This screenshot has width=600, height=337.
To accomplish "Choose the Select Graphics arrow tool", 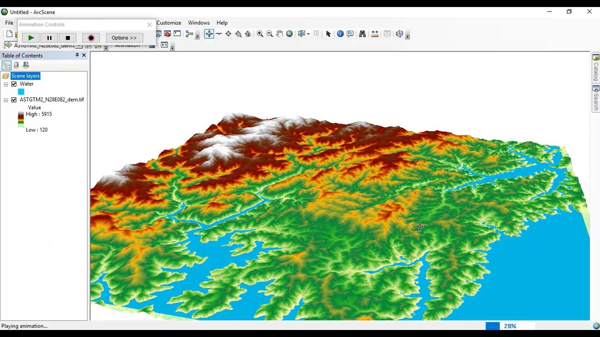I will [x=328, y=34].
